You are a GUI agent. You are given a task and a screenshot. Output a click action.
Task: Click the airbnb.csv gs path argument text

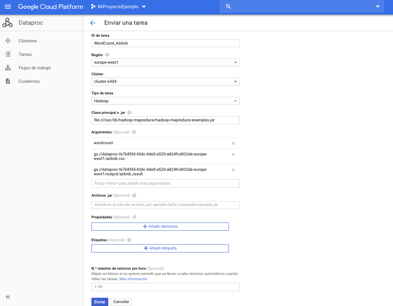coord(150,157)
